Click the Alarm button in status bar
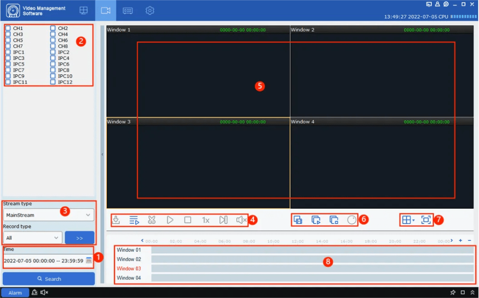The height and width of the screenshot is (298, 479). 15,293
